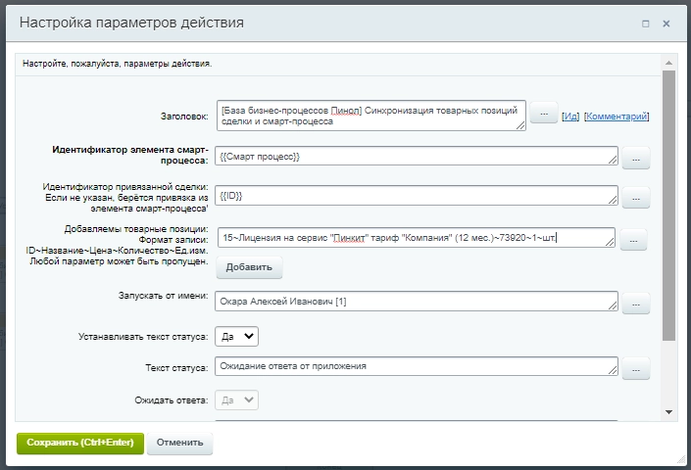
Task: Open value picker for Текст статуса field
Action: (x=635, y=369)
